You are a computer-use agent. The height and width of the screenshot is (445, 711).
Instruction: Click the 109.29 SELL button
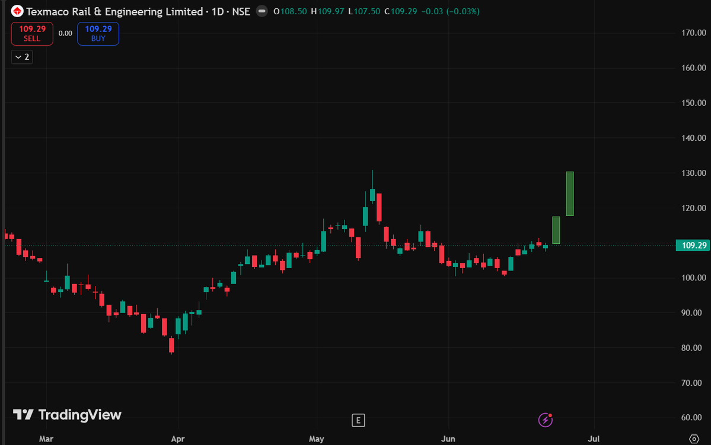(32, 34)
